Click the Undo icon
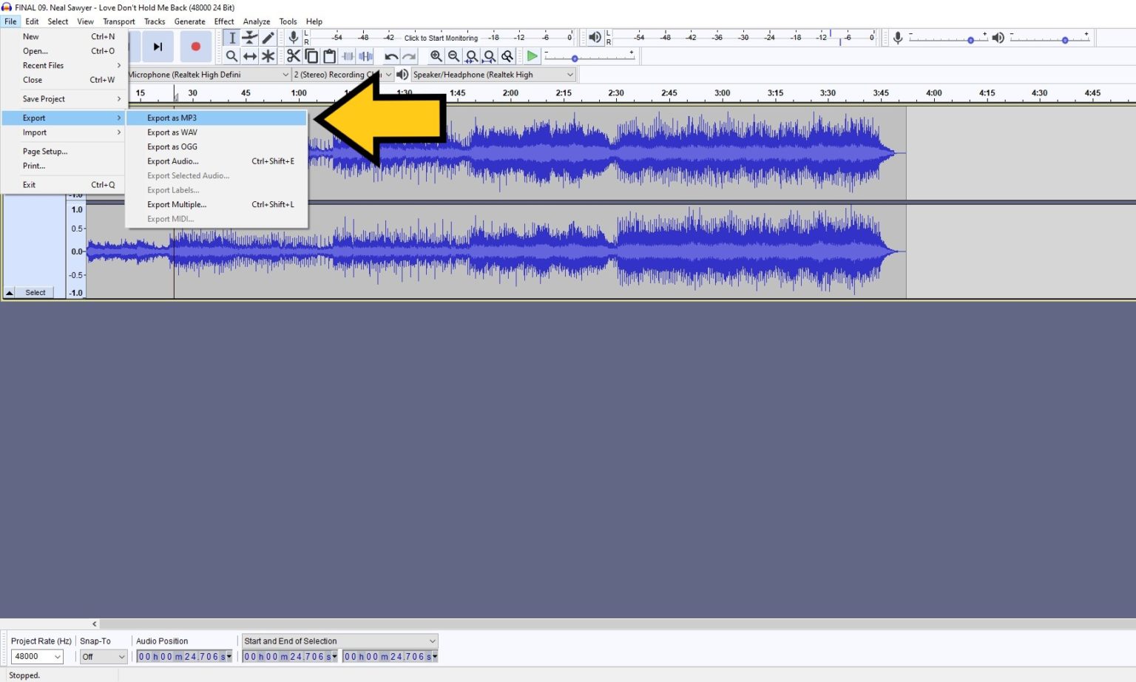The height and width of the screenshot is (682, 1136). tap(391, 55)
